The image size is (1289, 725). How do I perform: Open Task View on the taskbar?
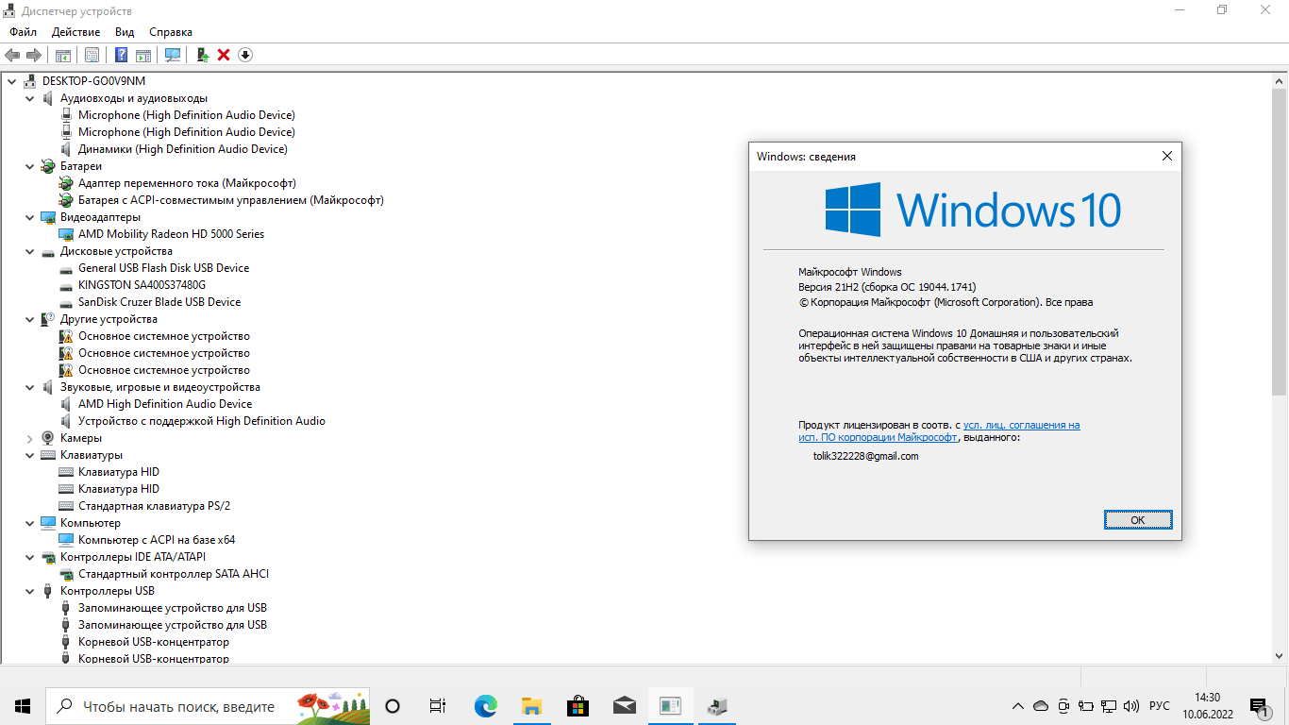click(437, 706)
